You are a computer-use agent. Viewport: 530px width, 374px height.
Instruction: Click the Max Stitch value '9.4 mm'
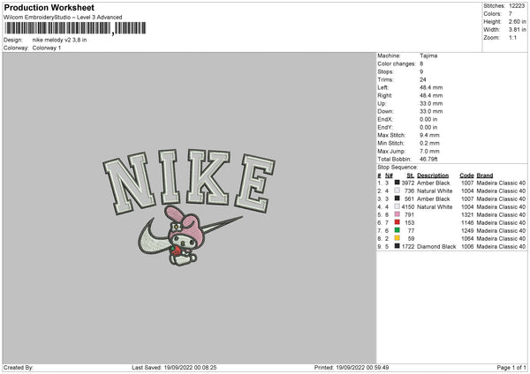click(429, 135)
